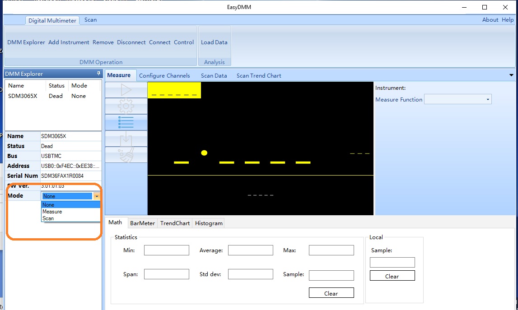518x310 pixels.
Task: Click Add Instrument in the ribbon
Action: 69,42
